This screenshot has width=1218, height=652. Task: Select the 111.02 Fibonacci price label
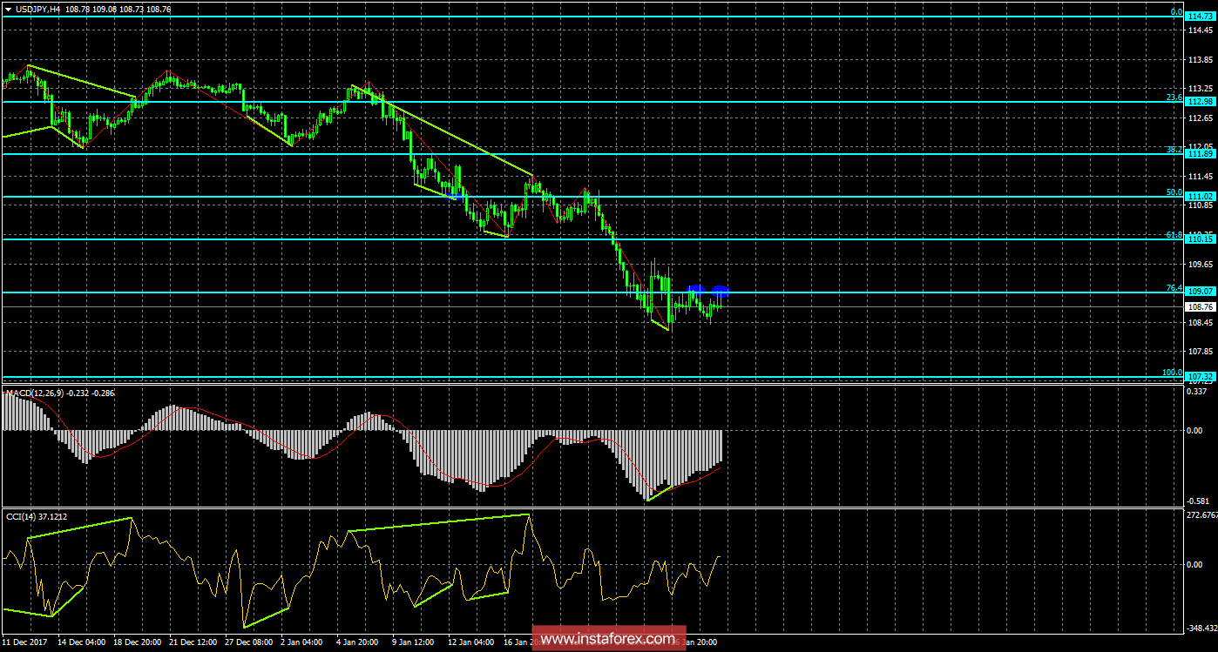[1201, 198]
